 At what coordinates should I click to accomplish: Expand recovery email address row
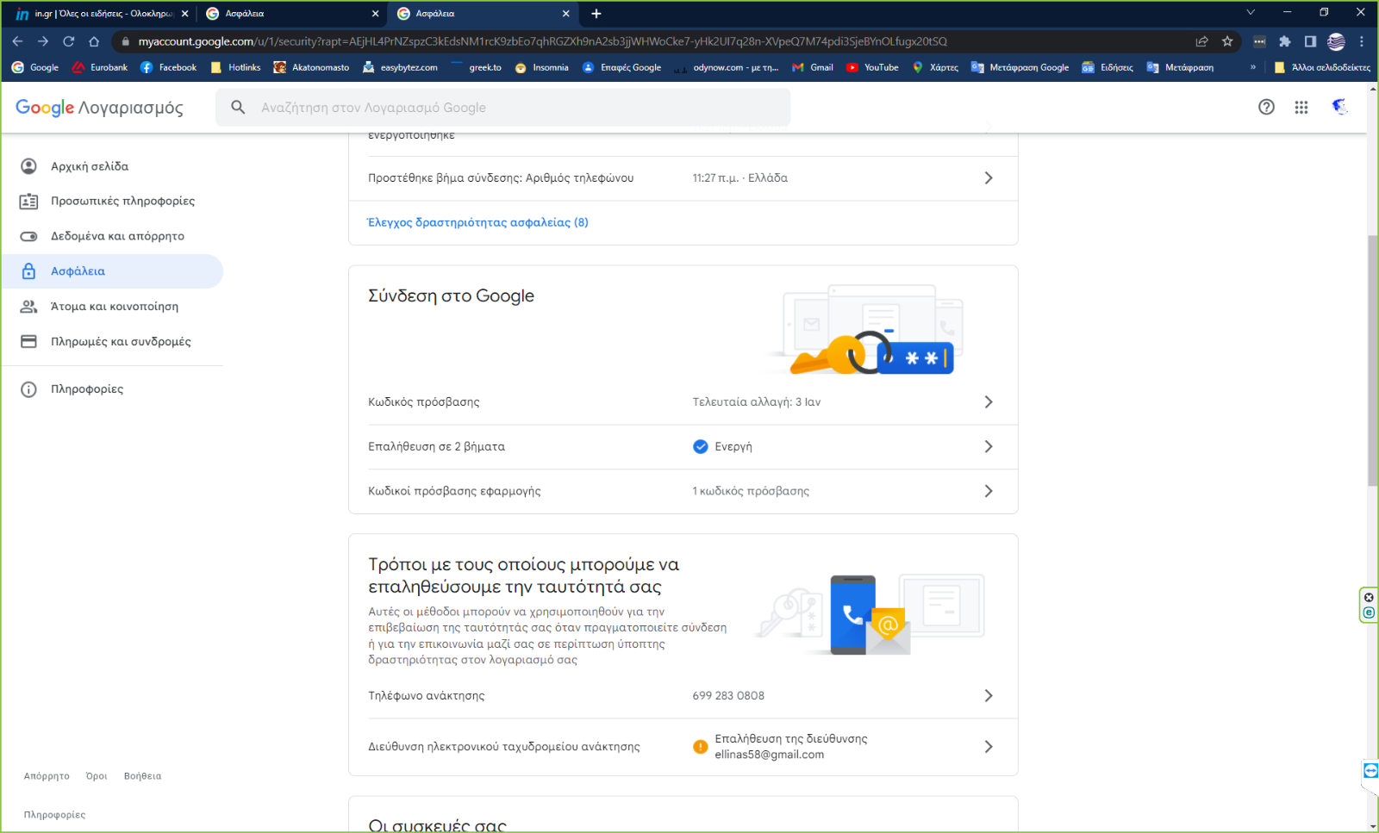[683, 747]
